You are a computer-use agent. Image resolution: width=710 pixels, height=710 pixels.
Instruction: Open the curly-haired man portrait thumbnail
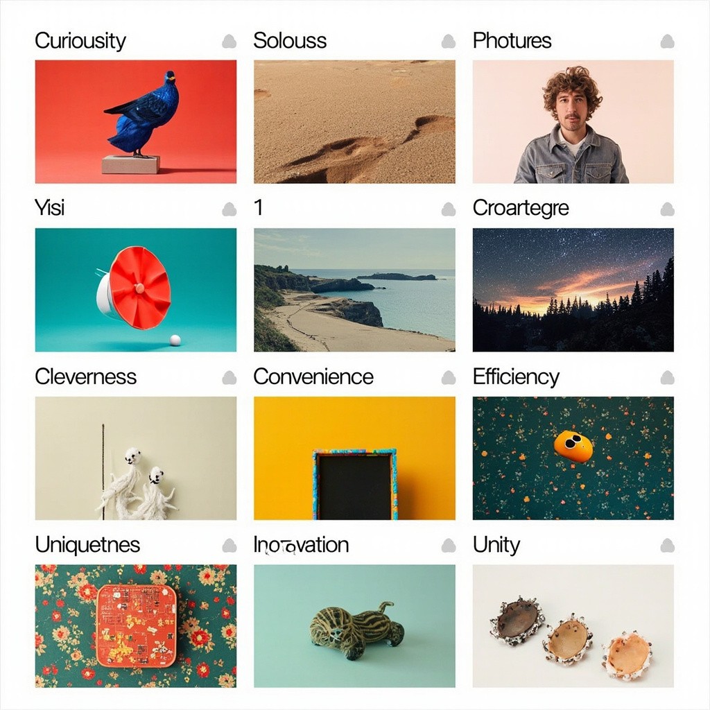[573, 122]
